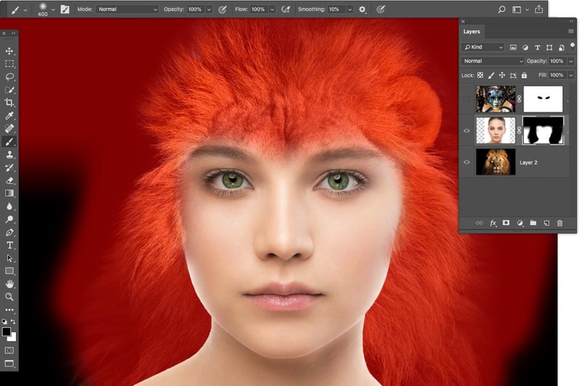Click the delete layer trash icon
The height and width of the screenshot is (386, 580).
560,223
